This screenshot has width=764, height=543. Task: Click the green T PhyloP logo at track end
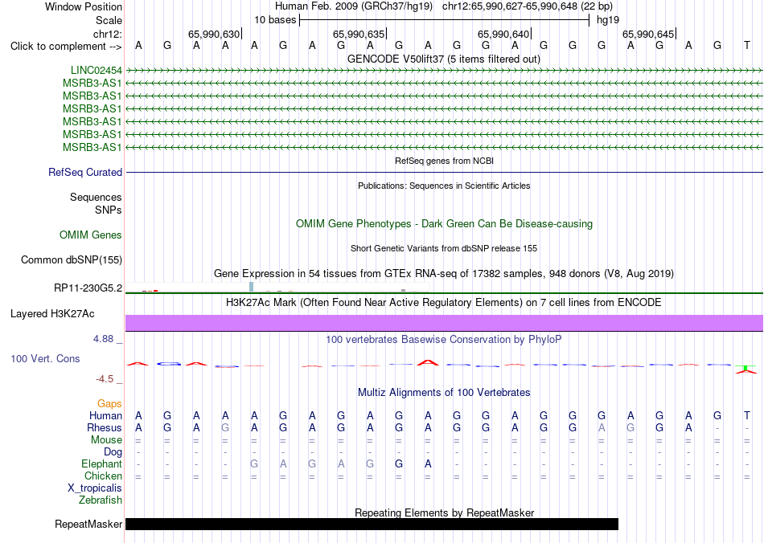click(x=746, y=367)
